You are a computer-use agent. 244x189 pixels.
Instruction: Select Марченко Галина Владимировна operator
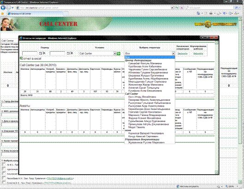click(x=147, y=115)
